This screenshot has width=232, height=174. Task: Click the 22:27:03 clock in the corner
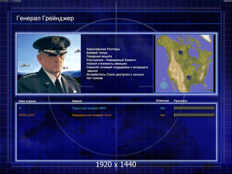(x=17, y=1)
